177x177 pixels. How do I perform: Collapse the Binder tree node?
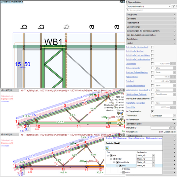(x=111, y=159)
